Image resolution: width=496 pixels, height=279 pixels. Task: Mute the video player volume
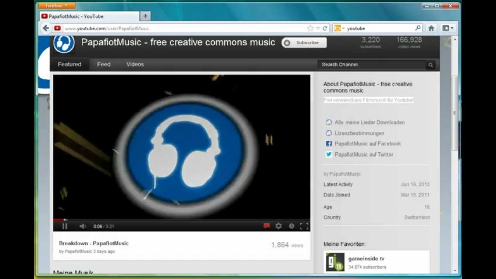coord(83,226)
